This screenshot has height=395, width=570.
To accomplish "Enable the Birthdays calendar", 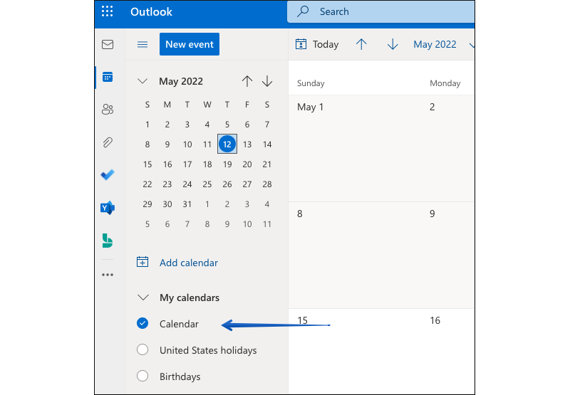I will point(142,376).
